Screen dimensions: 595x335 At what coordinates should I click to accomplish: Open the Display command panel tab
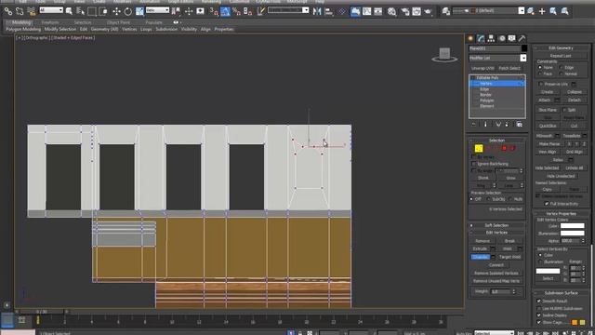click(512, 38)
